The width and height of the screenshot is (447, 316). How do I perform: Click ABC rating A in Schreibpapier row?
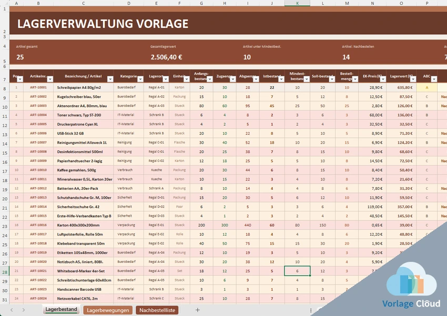tap(427, 87)
